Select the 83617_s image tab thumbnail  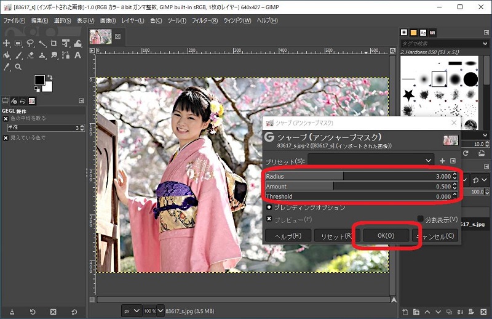100,36
